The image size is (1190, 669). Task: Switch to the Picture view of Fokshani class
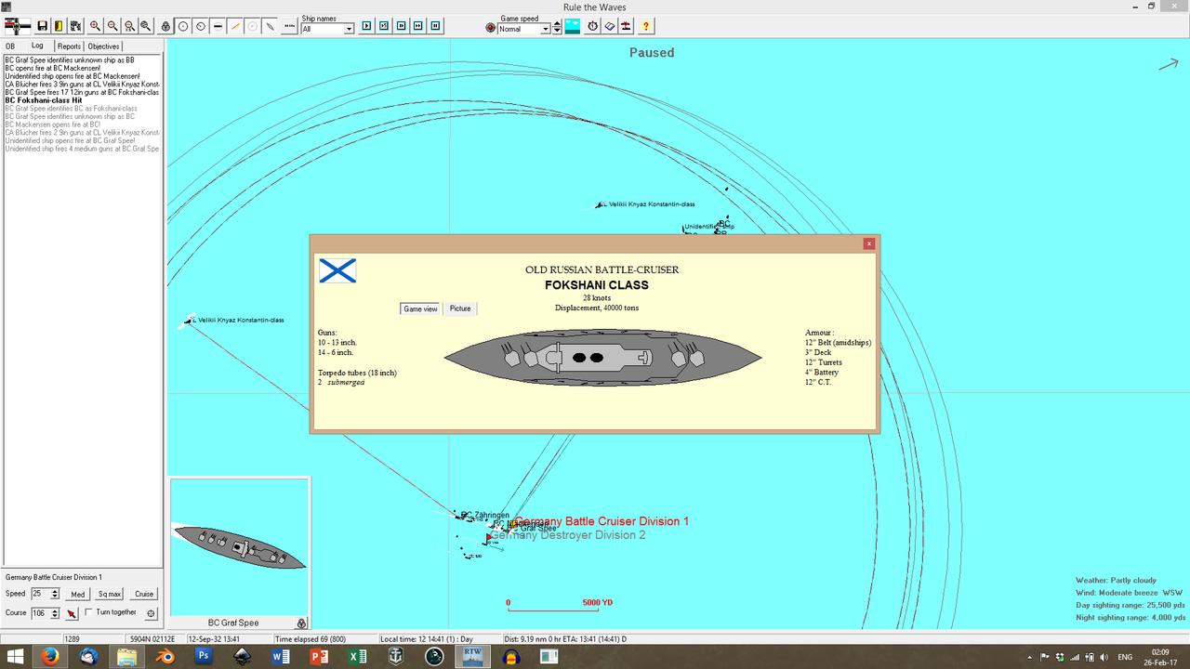point(460,308)
